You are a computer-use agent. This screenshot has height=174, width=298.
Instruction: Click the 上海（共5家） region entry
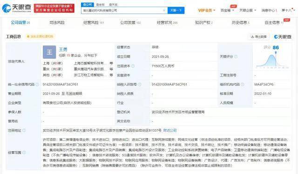click(53, 63)
